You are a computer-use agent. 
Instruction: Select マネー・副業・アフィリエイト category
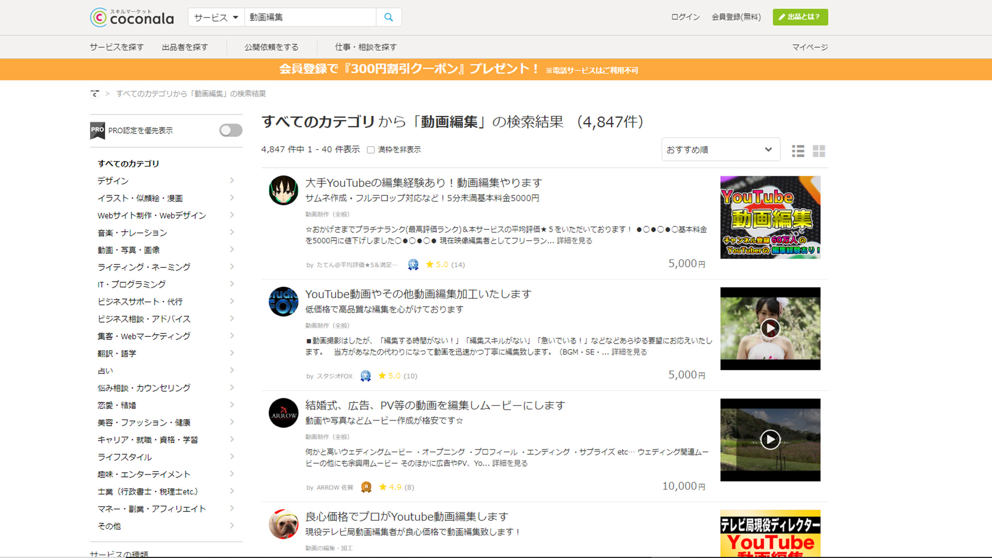point(152,509)
